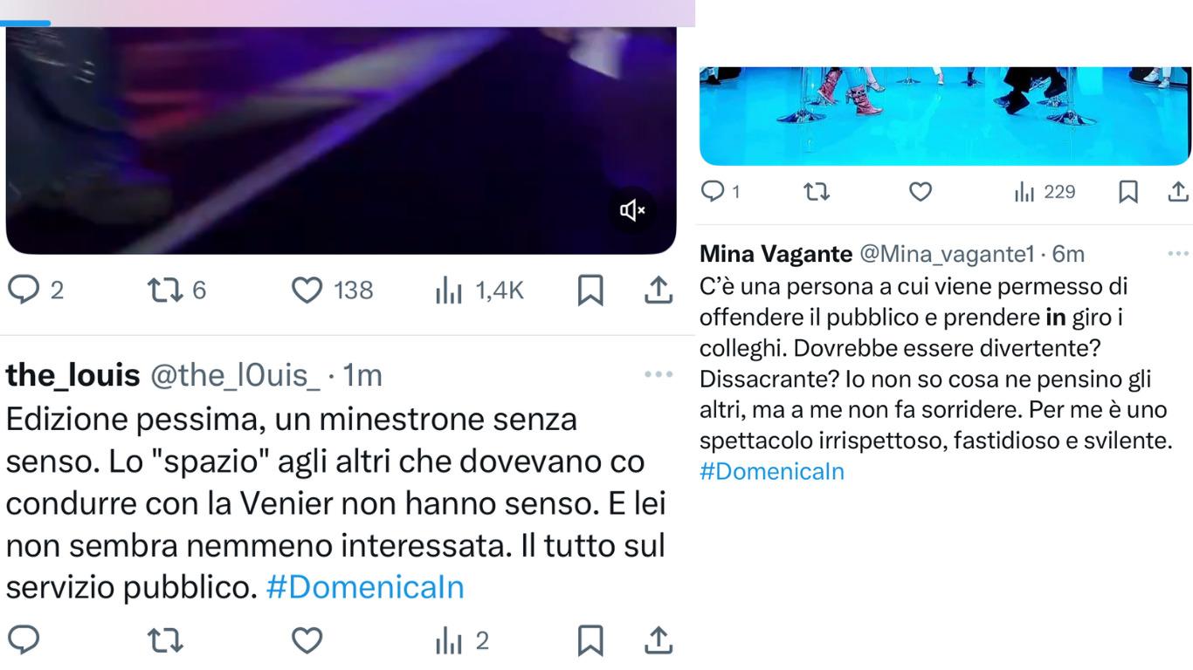Reply to the_louis tweet
Viewport: 1193px width, 670px height.
24,640
